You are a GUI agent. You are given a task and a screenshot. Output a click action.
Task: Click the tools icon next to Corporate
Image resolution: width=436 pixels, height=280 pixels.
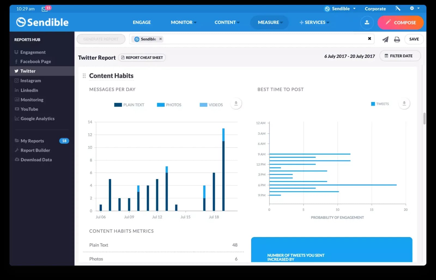398,8
